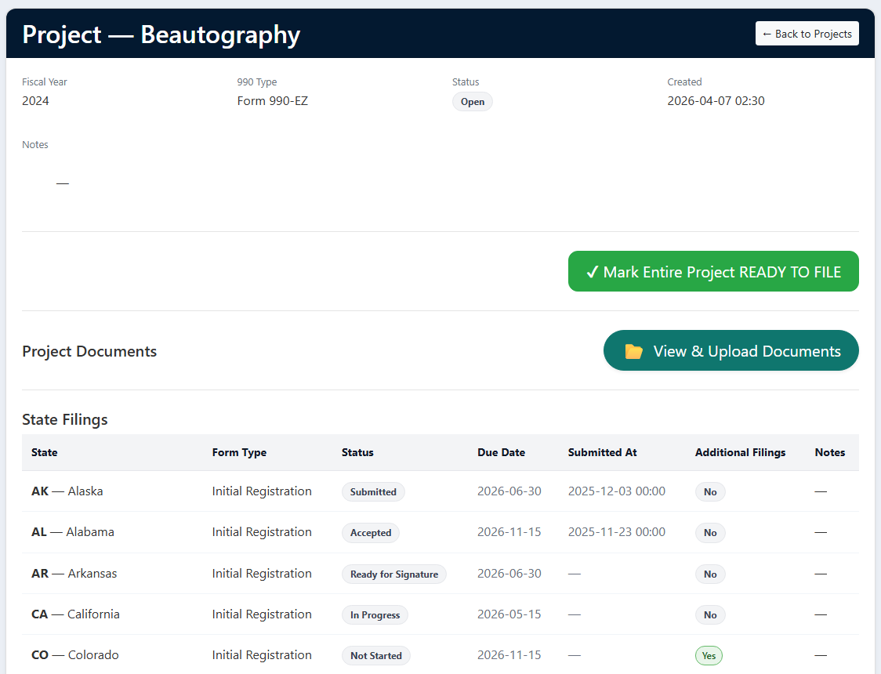The height and width of the screenshot is (674, 881).
Task: Select the Submitted At column header
Action: tap(602, 452)
